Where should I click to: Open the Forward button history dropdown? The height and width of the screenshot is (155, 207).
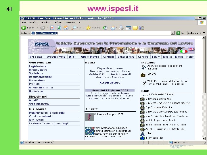point(47,28)
